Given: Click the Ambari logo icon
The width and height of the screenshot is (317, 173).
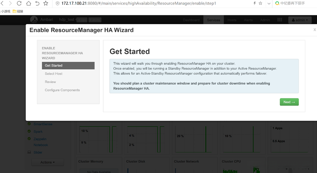Looking at the screenshot, I should point(34,20).
